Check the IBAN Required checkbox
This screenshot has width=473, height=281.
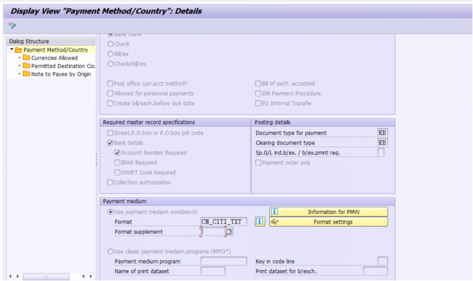[117, 162]
